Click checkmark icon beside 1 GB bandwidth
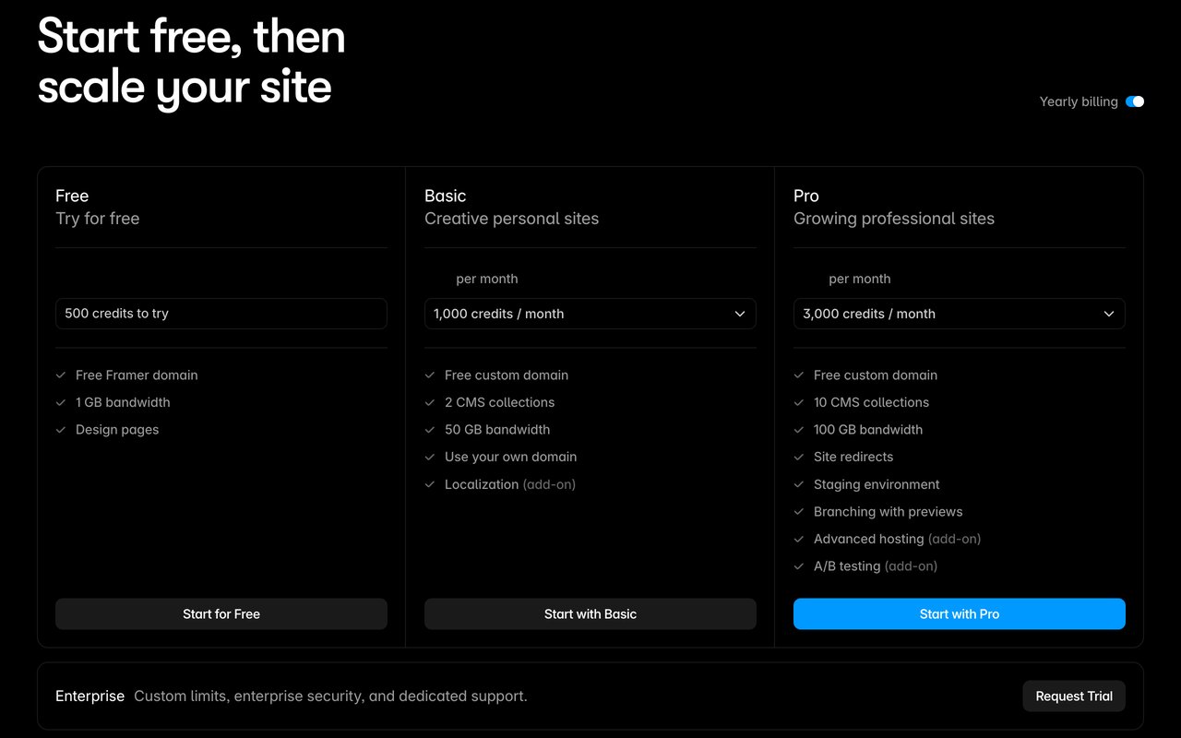The height and width of the screenshot is (738, 1181). (x=61, y=402)
